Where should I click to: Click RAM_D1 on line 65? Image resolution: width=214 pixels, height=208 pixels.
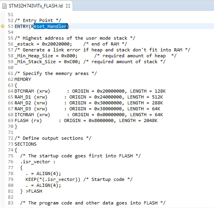(x=23, y=97)
